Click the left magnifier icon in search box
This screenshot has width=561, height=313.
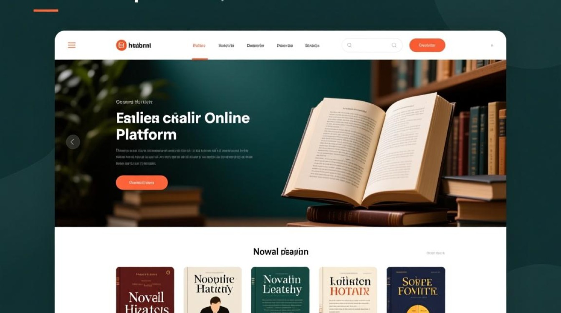click(x=349, y=45)
